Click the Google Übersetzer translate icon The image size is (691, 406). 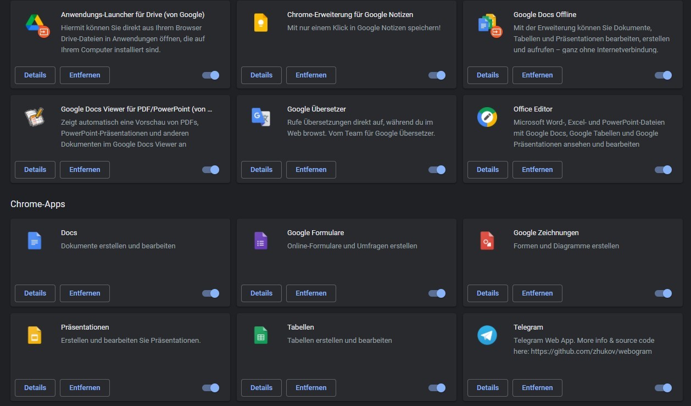click(x=260, y=116)
